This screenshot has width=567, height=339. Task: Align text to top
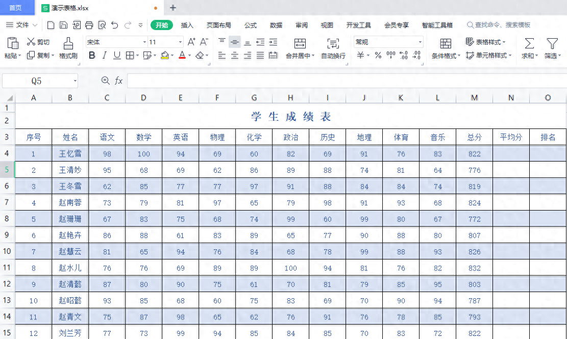click(221, 42)
